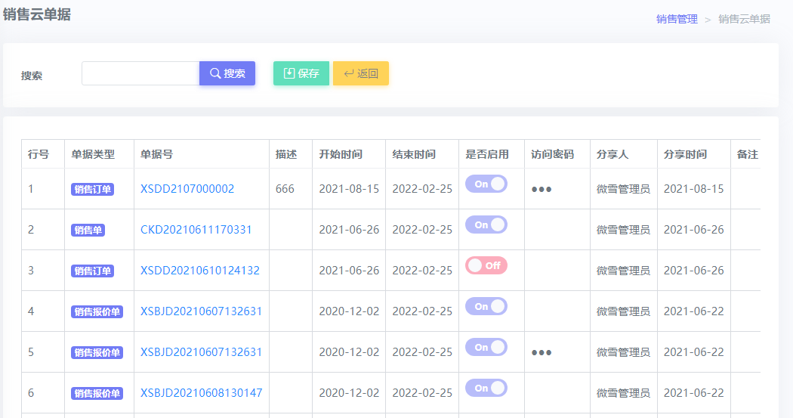
Task: Click the masked password dots in row 1
Action: (542, 190)
